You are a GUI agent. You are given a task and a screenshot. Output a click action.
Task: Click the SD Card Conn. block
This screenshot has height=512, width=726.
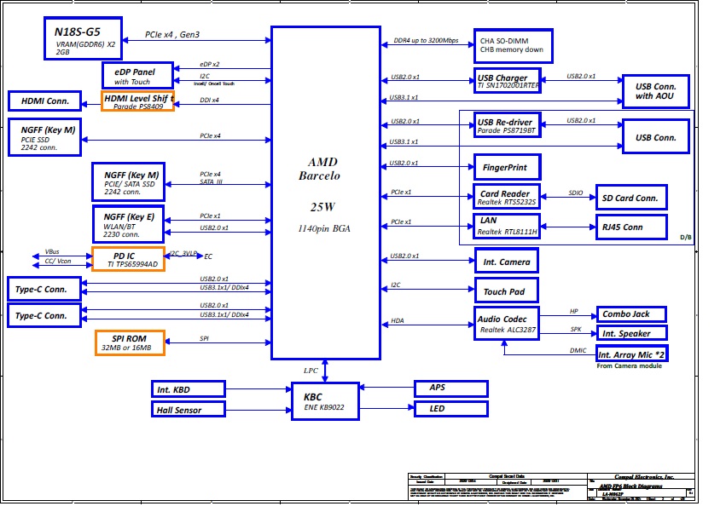click(x=631, y=198)
